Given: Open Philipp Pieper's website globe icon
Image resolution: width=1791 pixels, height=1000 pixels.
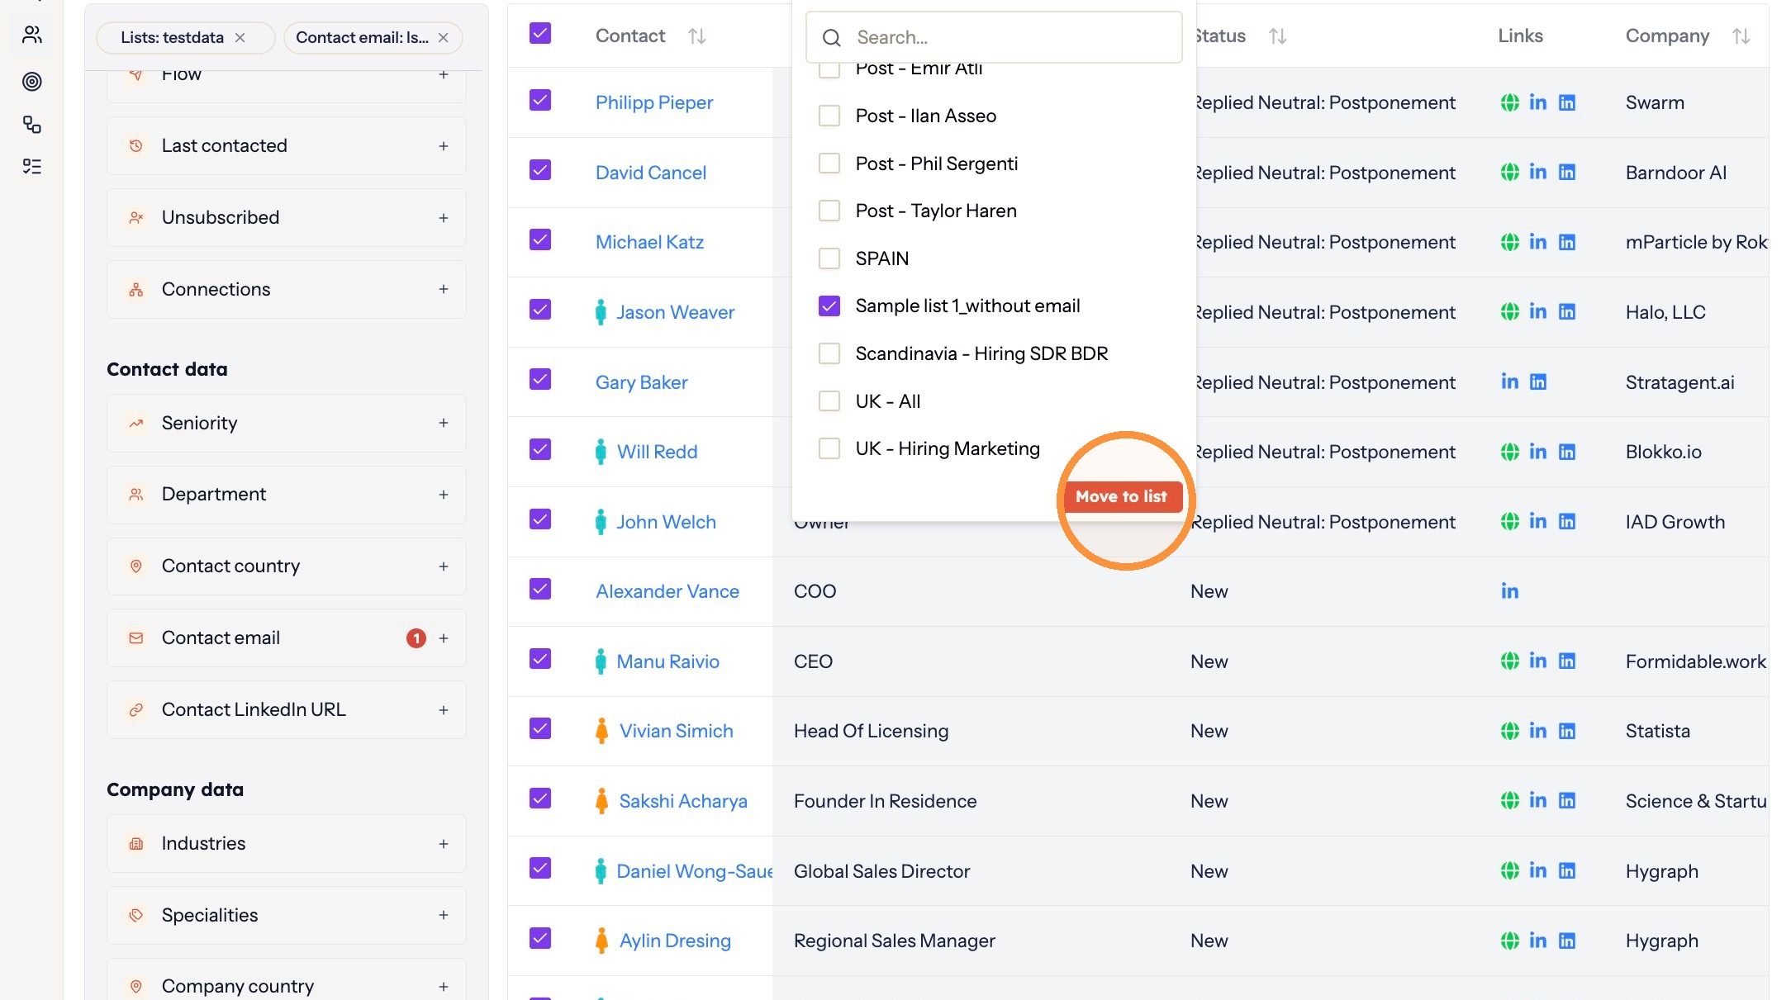Looking at the screenshot, I should (x=1509, y=102).
